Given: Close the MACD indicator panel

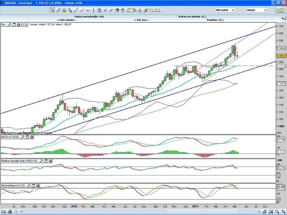Looking at the screenshot, I should pyautogui.click(x=32, y=137).
